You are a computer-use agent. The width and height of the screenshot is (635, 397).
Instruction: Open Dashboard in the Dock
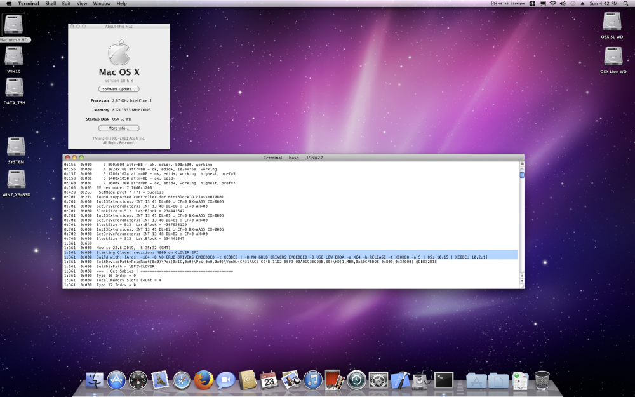click(x=138, y=380)
